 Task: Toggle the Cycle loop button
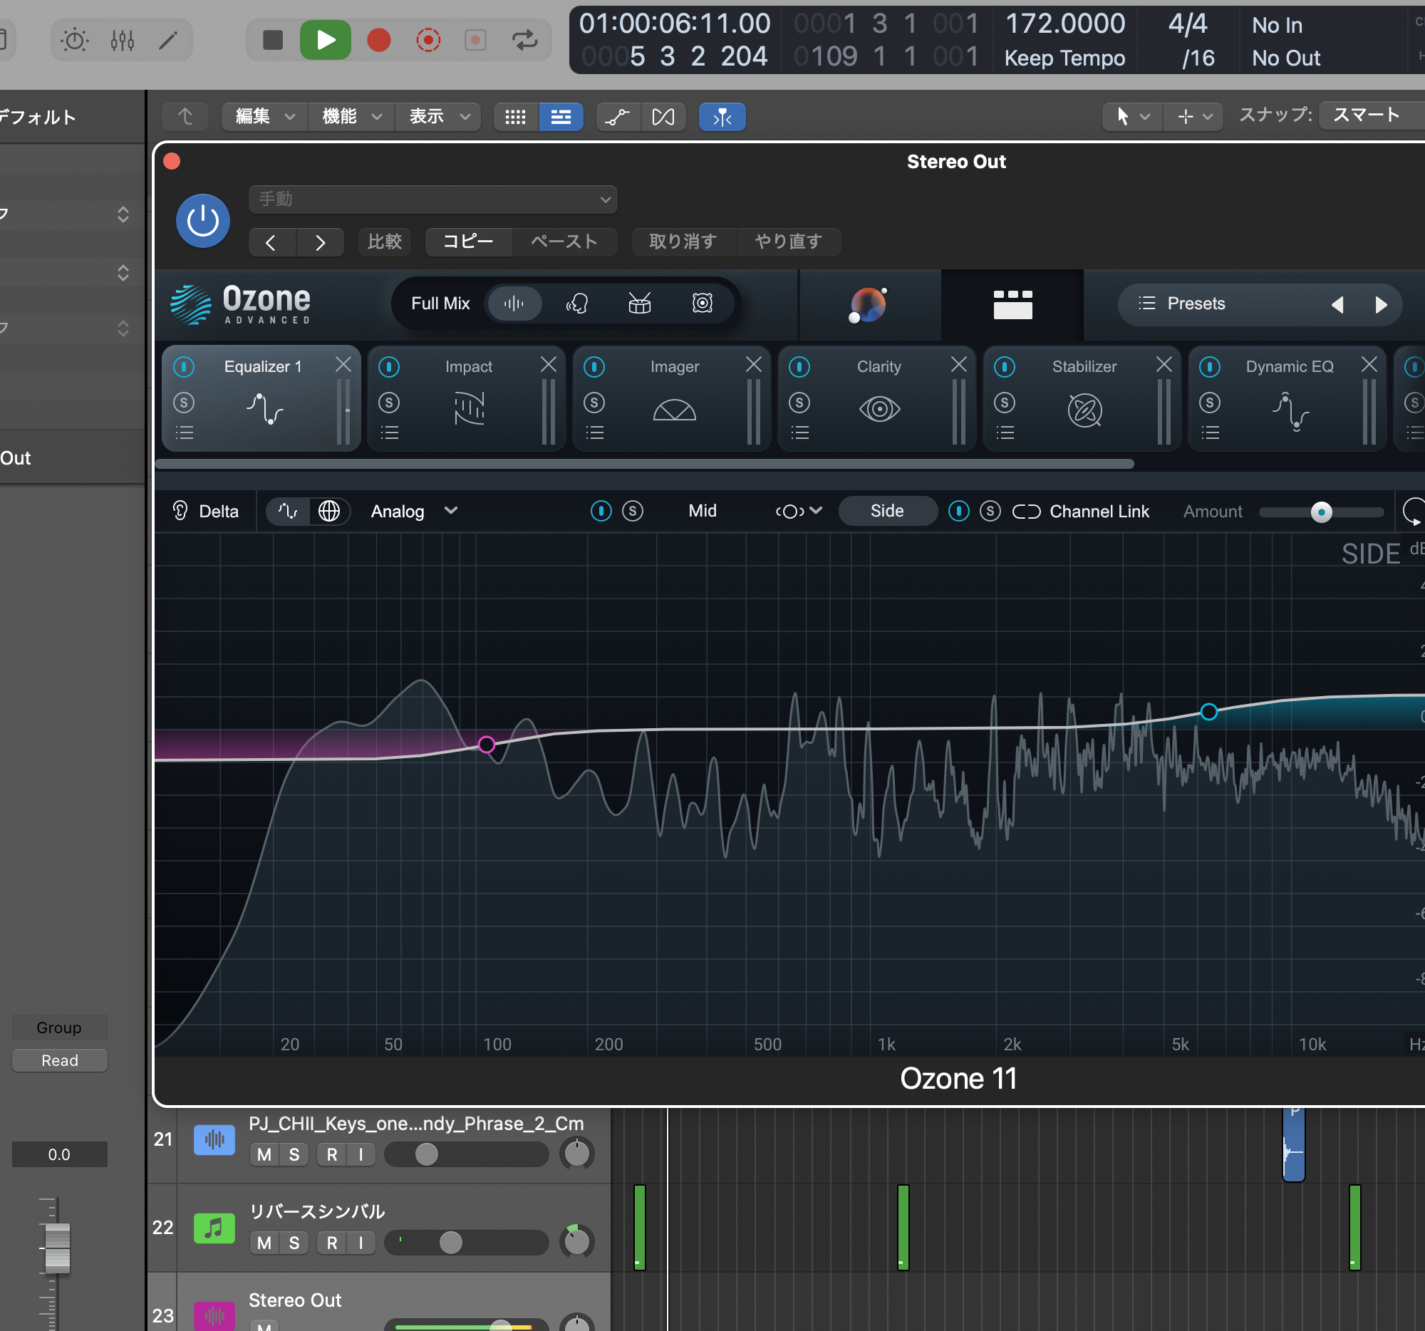[x=524, y=40]
